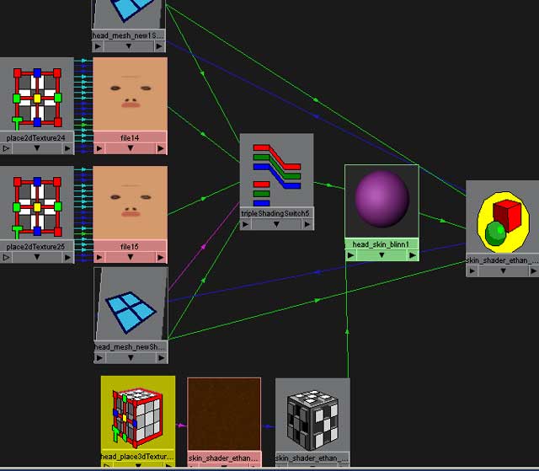
Task: Click the file14 face texture swatch
Action: pyautogui.click(x=131, y=94)
